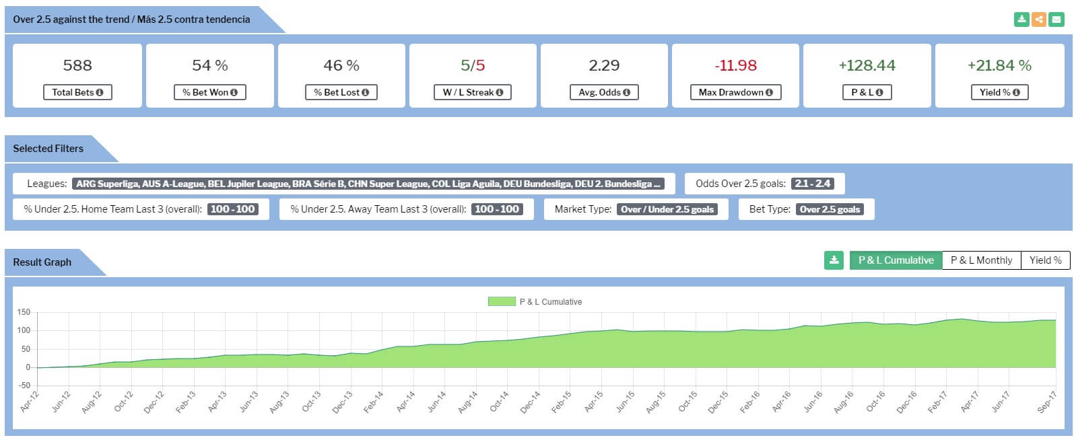Click the Odds Over 2.5 goals range badge
The height and width of the screenshot is (446, 1074).
coord(812,184)
